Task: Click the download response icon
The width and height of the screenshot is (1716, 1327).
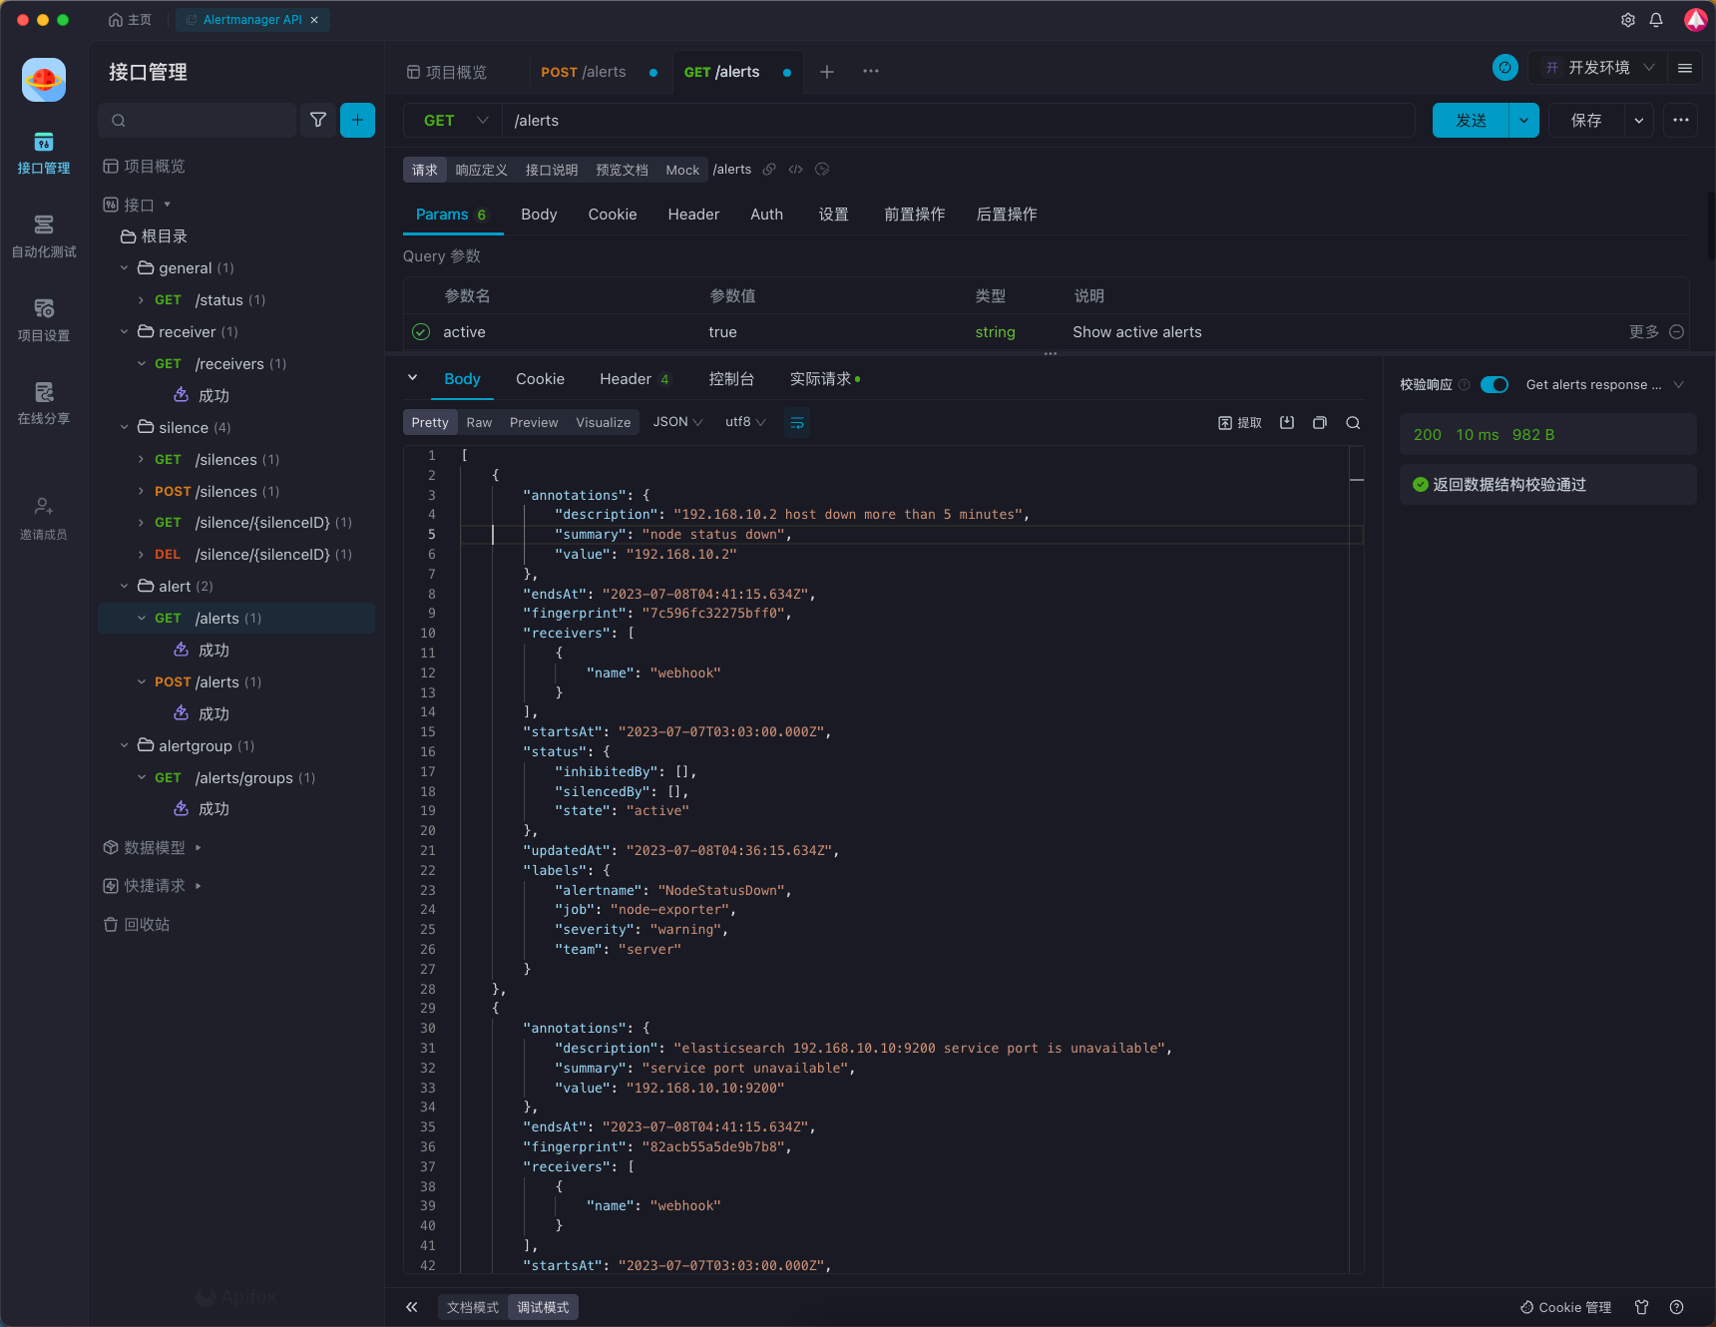Action: coord(1287,423)
